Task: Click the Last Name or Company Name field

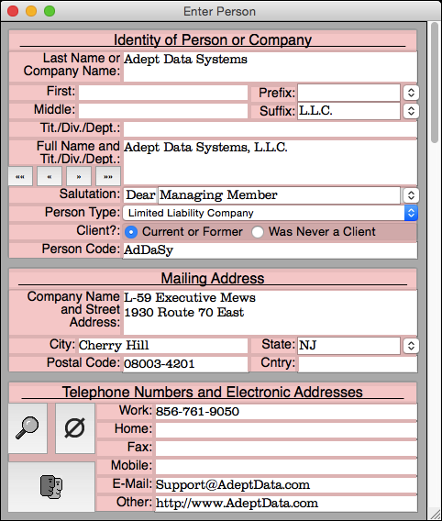Action: (x=270, y=66)
